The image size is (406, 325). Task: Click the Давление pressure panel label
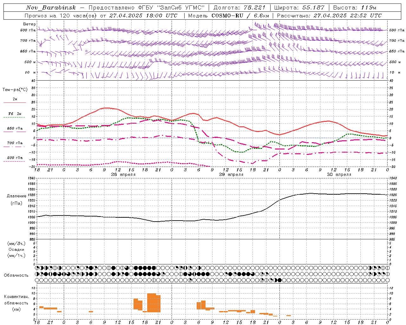16,196
